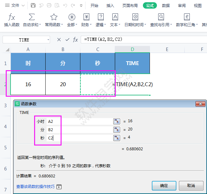207x194 pixels.
Task: Switch to the 插入 tab
Action: tap(110, 5)
